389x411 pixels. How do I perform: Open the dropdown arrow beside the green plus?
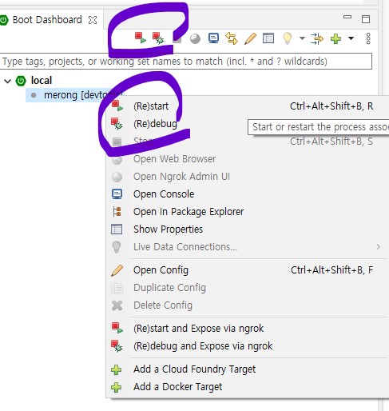(x=351, y=38)
